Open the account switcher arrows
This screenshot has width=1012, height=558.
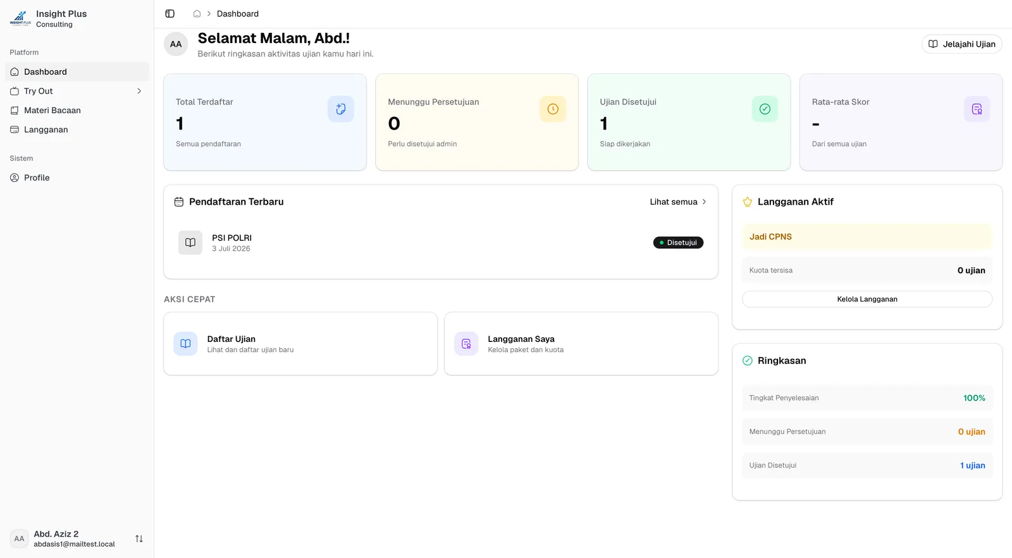coord(139,539)
